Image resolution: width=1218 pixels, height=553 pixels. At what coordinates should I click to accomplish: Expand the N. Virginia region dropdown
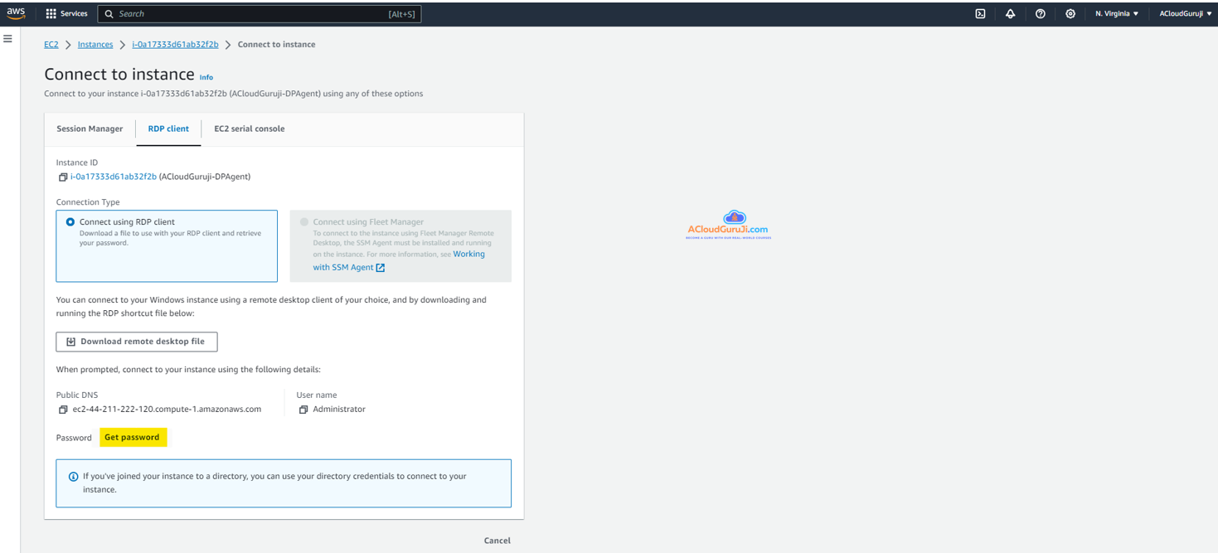click(1116, 14)
